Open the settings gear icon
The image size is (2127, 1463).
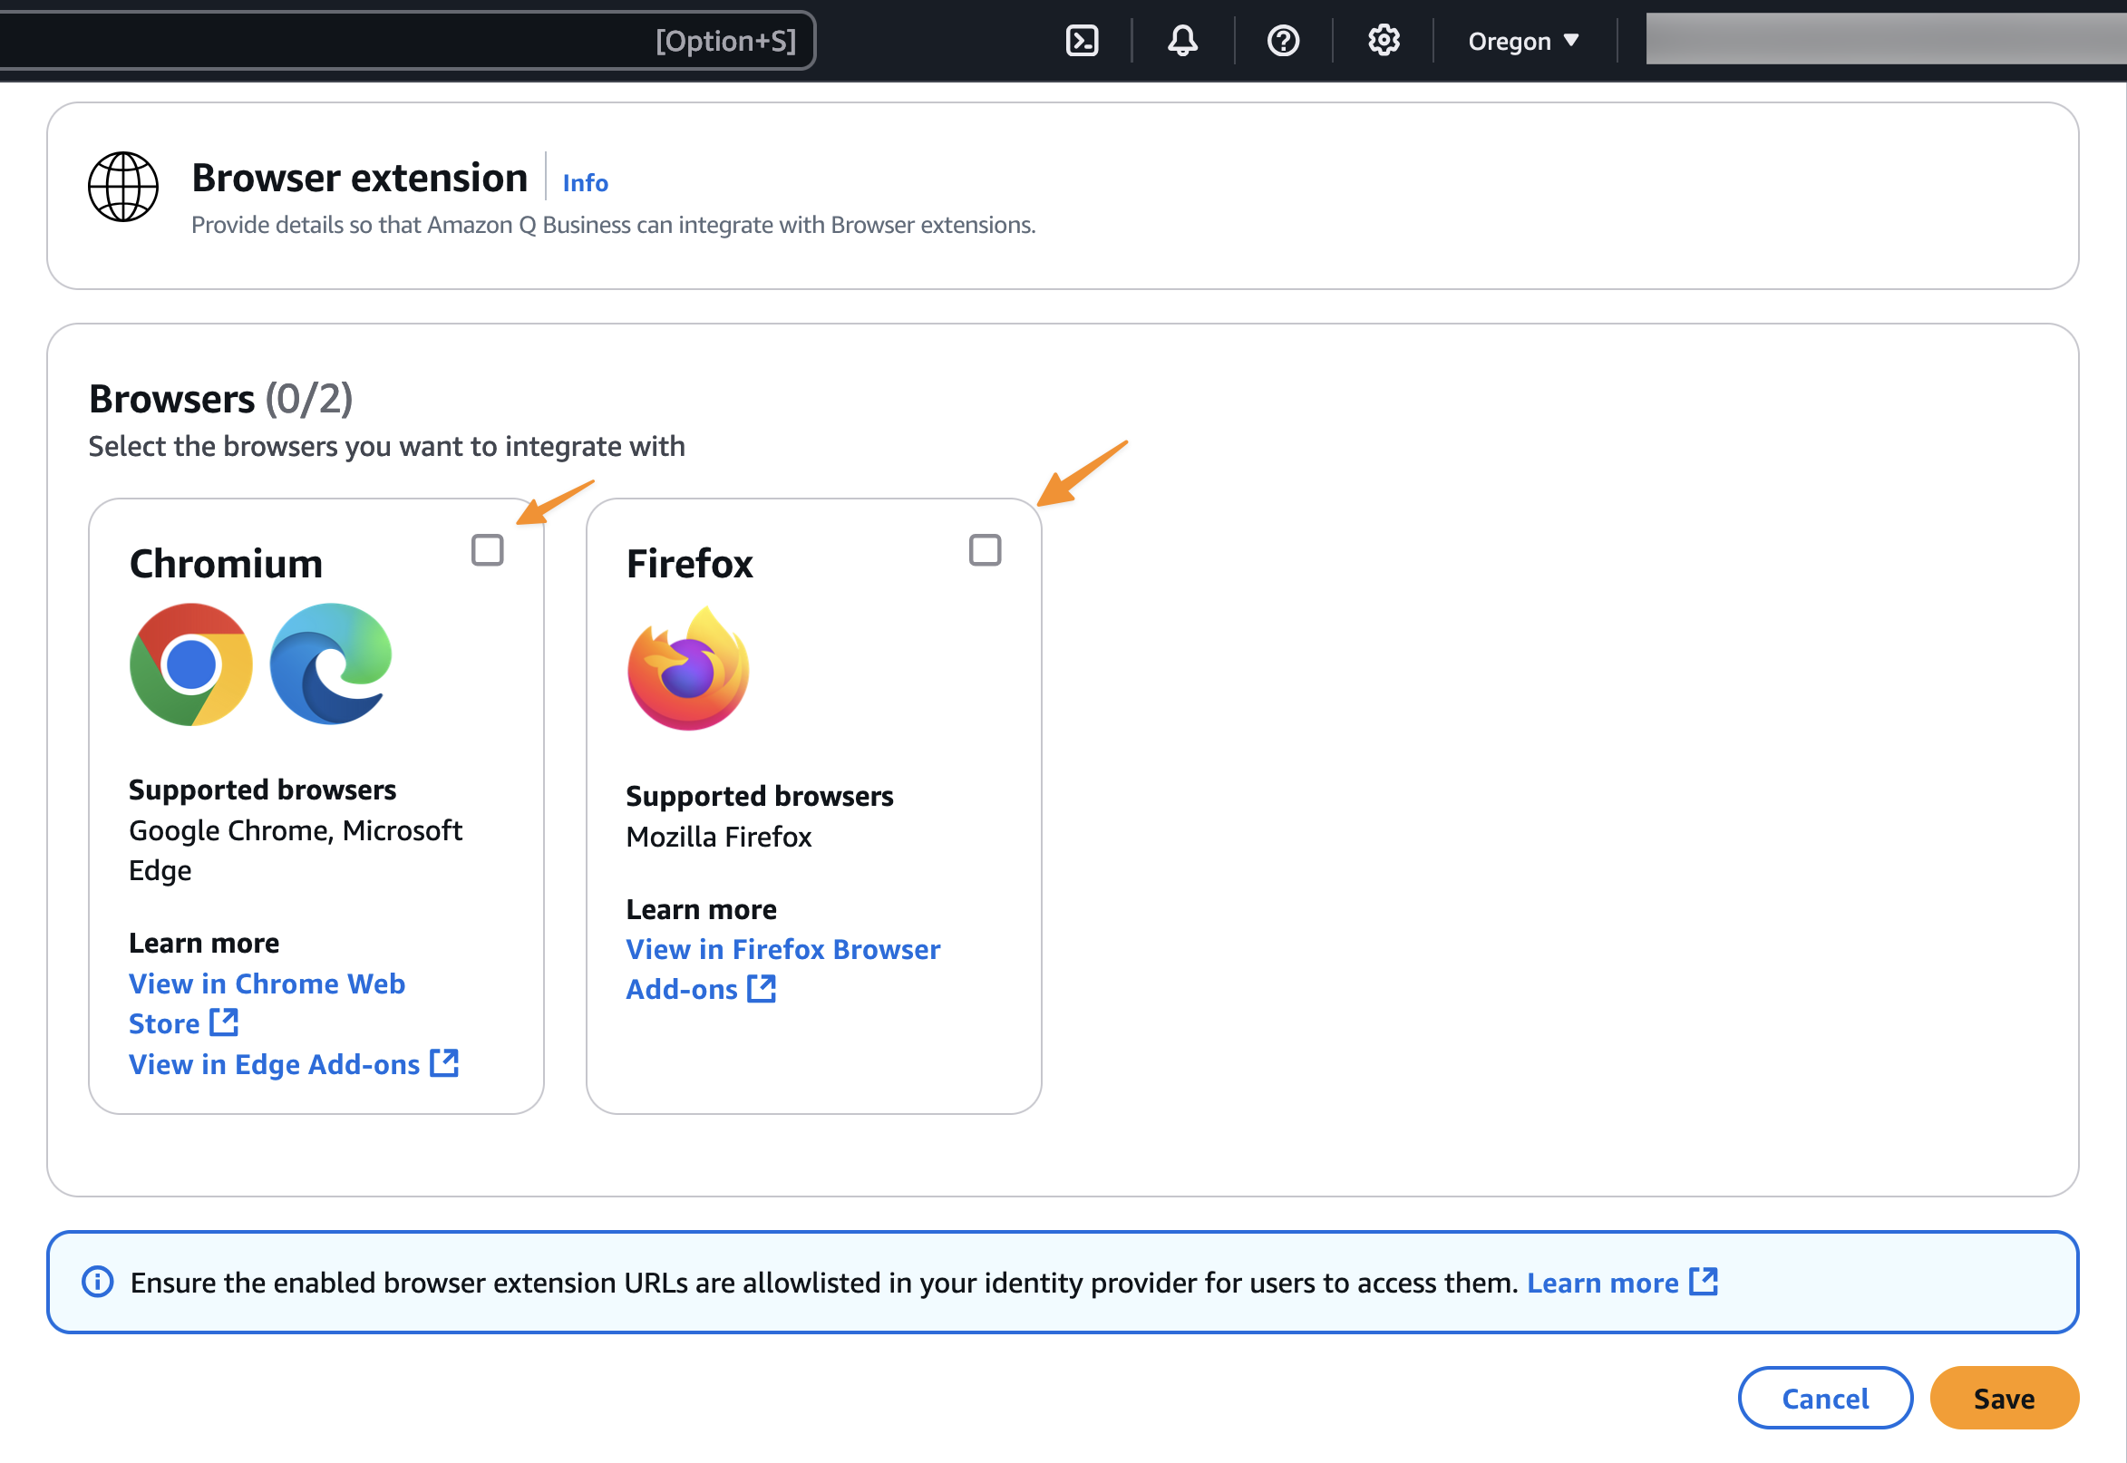pyautogui.click(x=1384, y=42)
